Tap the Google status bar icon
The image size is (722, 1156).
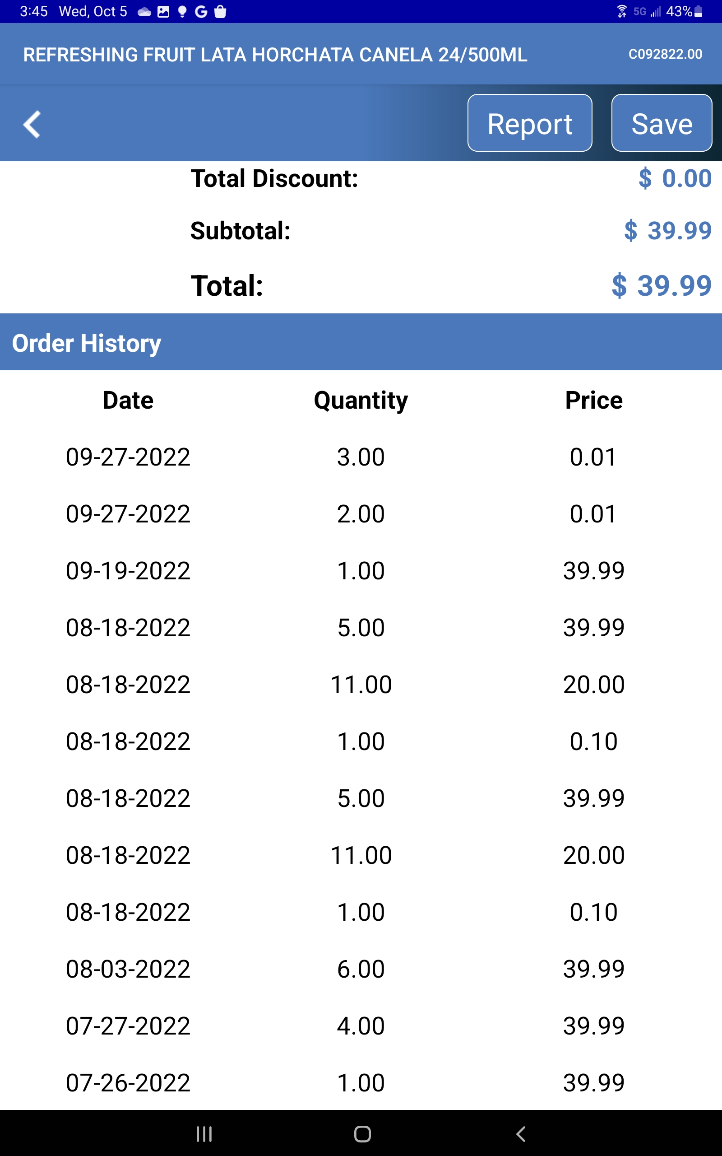pos(201,11)
